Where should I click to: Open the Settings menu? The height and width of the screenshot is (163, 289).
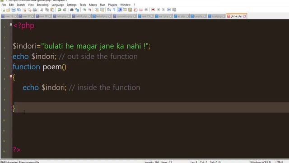pos(71,5)
